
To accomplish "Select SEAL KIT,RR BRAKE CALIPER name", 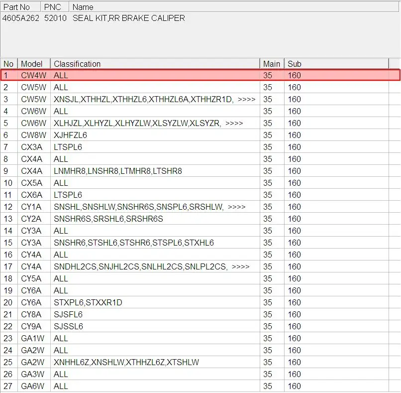I will coord(129,18).
